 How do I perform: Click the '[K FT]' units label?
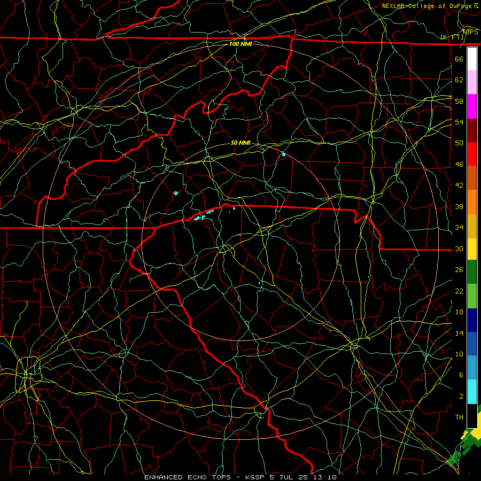coord(452,37)
